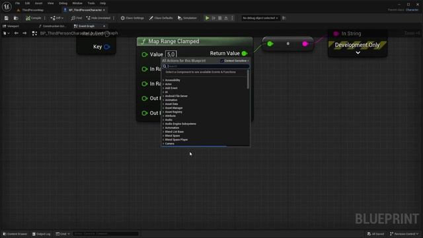Screen dimensions: 423x238
Task: Open the Tools menu
Action: click(x=91, y=3)
